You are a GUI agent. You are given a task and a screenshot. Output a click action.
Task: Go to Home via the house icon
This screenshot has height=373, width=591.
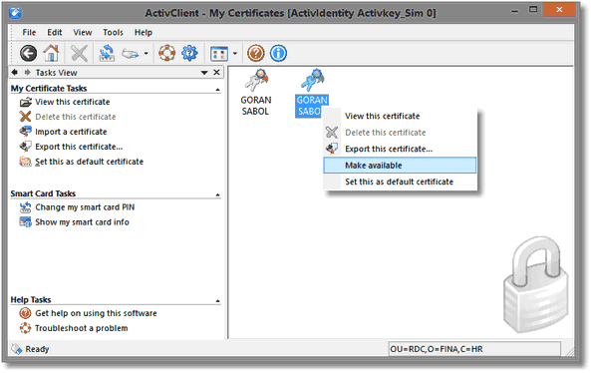pos(51,53)
